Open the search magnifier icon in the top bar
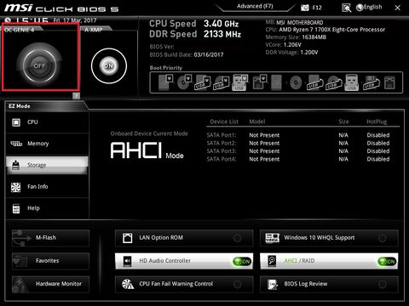Viewport: 409px width, 306px height. click(x=346, y=8)
